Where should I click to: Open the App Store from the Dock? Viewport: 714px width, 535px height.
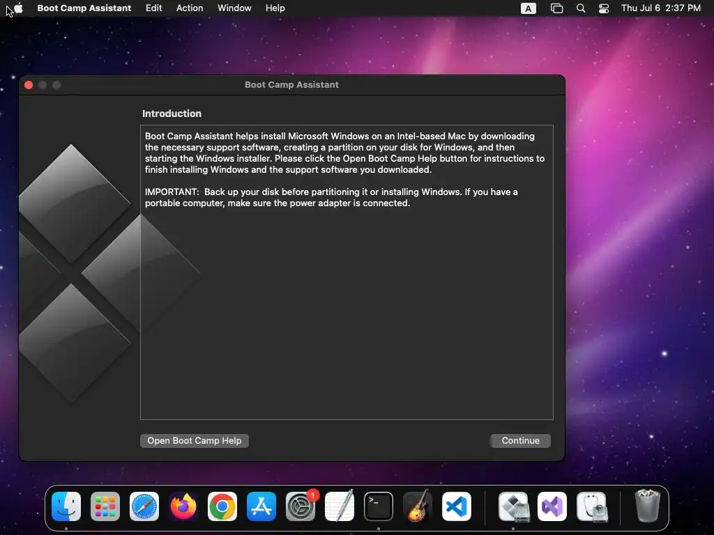click(261, 506)
